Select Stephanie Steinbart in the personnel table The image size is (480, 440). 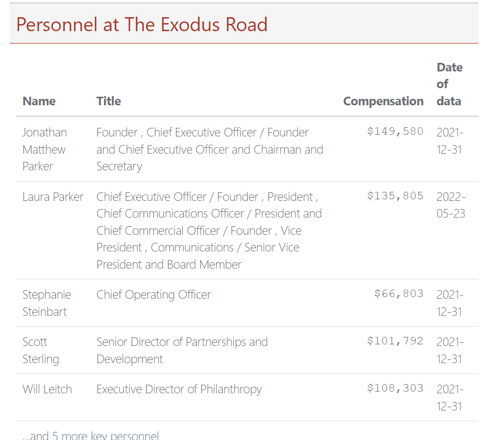[47, 303]
